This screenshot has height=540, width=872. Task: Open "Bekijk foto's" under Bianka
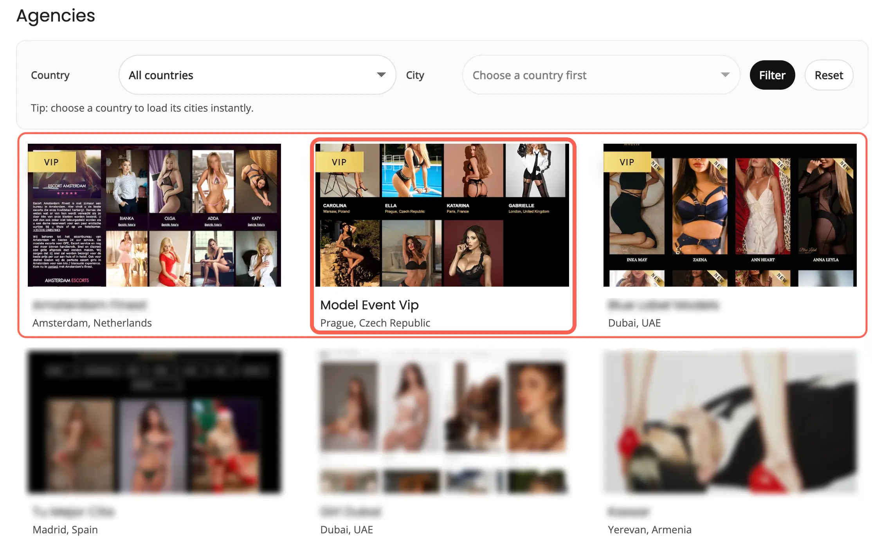[127, 224]
